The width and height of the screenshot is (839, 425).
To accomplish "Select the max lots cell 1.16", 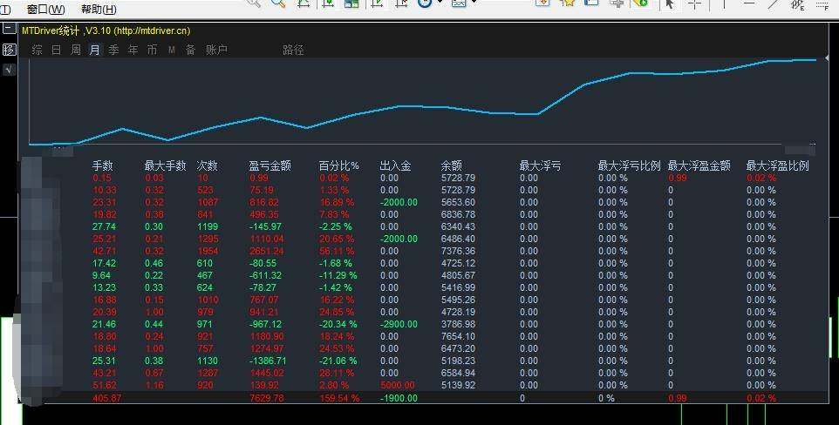I will pyautogui.click(x=154, y=385).
